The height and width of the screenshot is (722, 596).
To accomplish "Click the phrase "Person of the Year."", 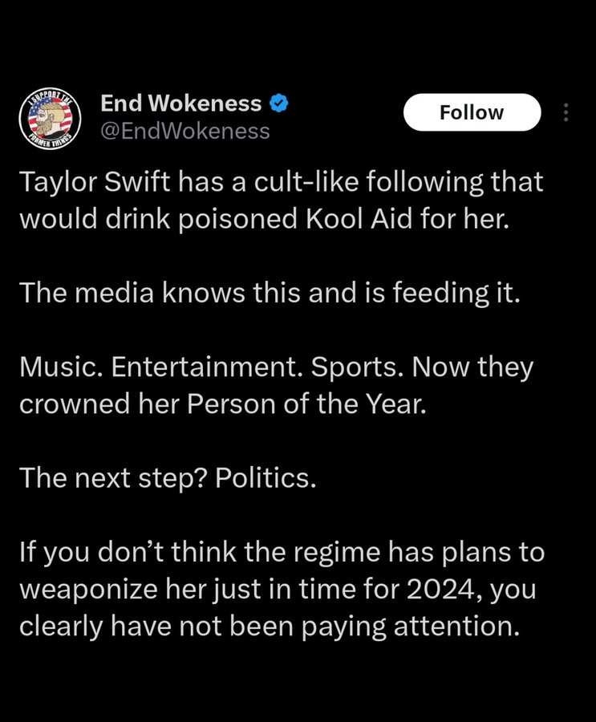I will point(306,404).
